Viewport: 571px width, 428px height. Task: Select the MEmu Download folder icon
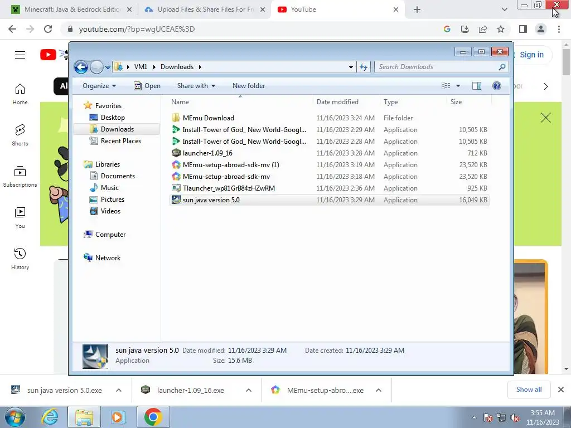pos(176,118)
